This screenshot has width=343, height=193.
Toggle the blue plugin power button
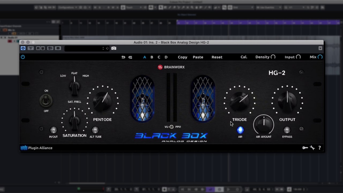point(23,57)
